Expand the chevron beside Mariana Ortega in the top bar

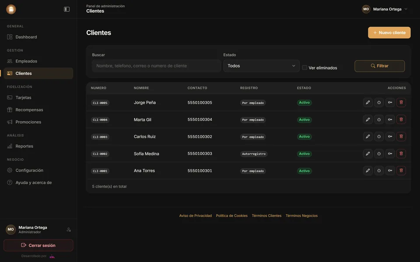click(x=406, y=9)
